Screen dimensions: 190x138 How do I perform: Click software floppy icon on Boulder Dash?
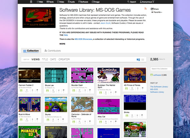point(74,91)
